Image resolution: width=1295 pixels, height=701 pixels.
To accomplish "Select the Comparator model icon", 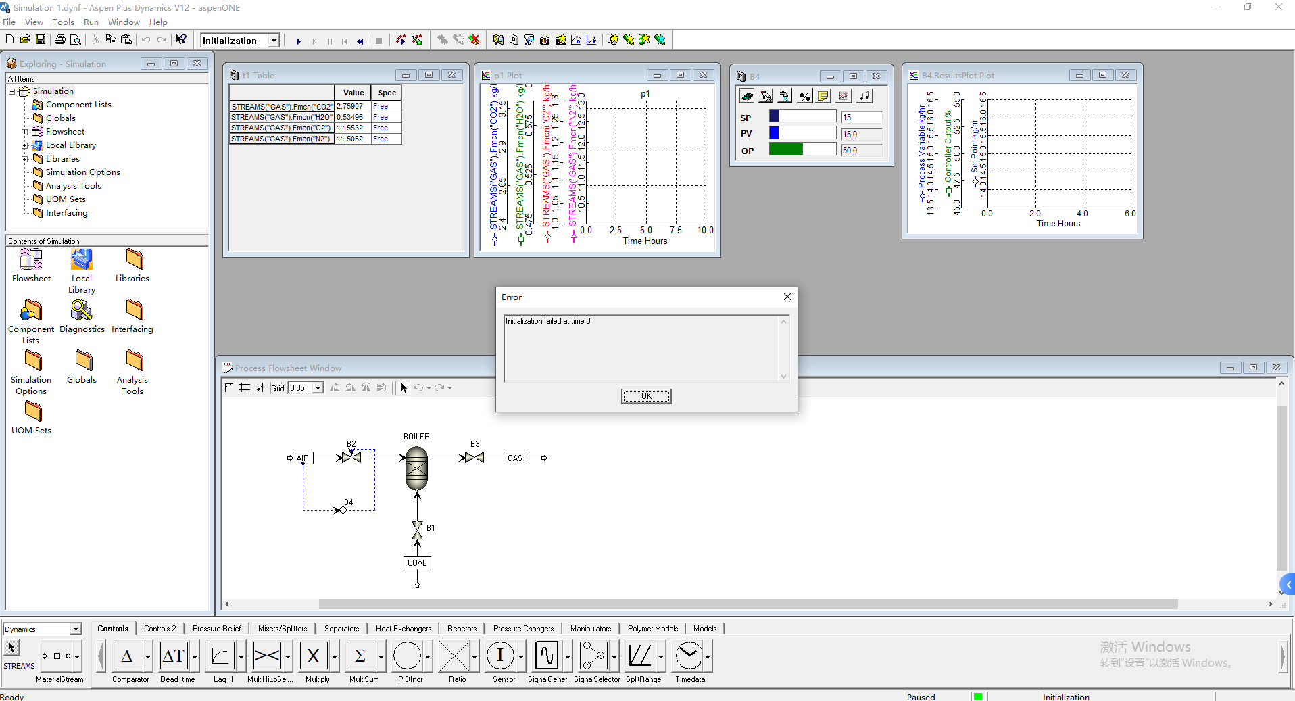I will point(127,656).
